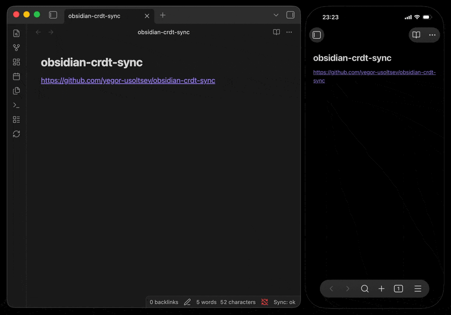The width and height of the screenshot is (451, 315).
Task: Open desktop note more options menu
Action: [x=289, y=32]
